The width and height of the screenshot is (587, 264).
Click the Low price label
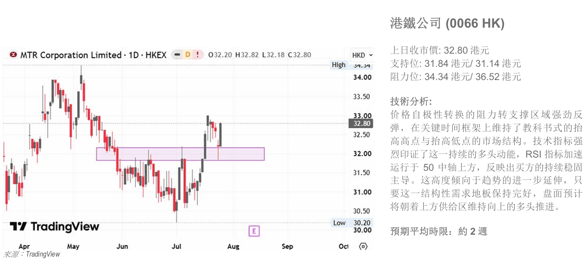coord(339,223)
